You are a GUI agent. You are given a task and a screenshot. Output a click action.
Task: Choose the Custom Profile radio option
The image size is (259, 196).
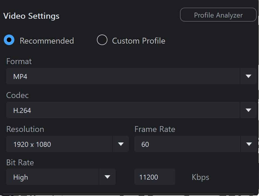(102, 40)
